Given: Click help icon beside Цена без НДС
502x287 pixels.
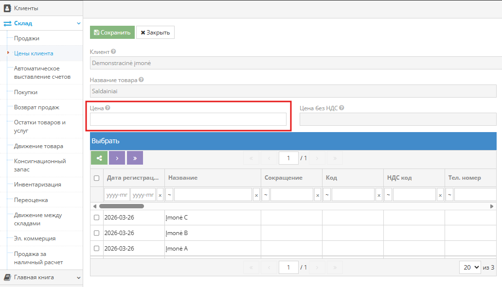Looking at the screenshot, I should (341, 108).
